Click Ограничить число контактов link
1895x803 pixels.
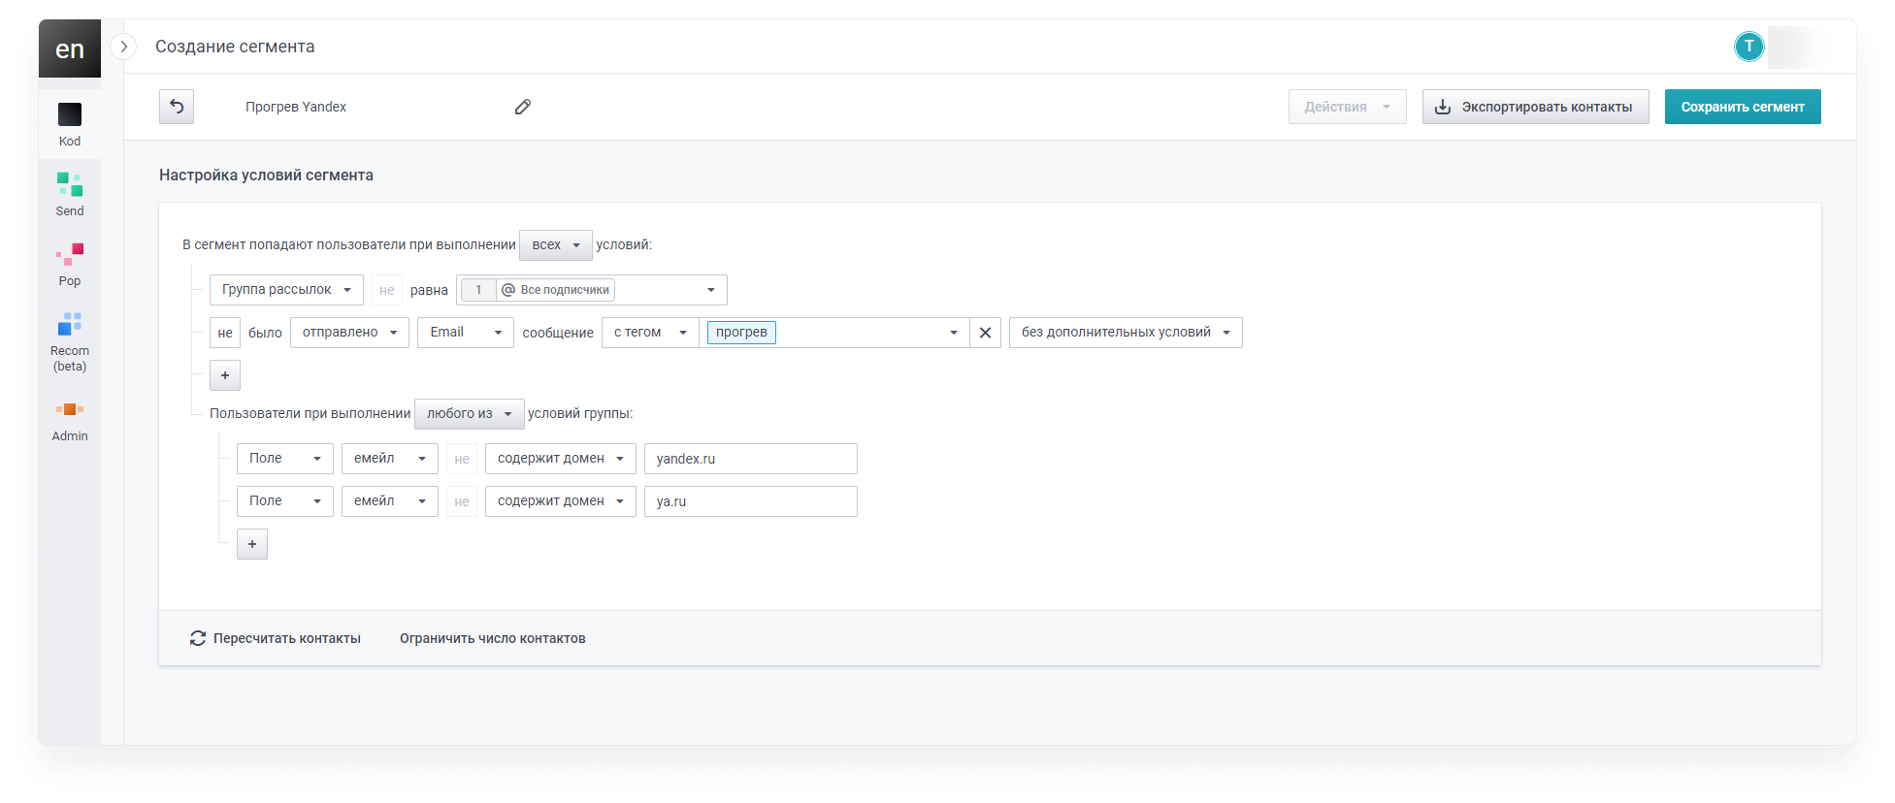tap(493, 638)
